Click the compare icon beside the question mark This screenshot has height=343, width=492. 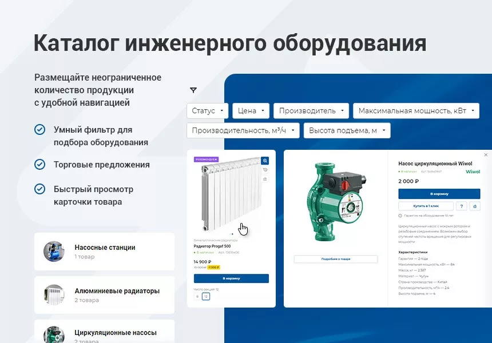(x=476, y=206)
